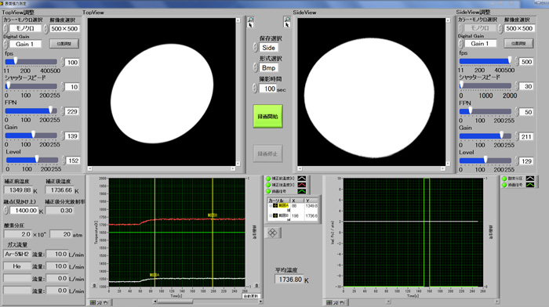549x307 pixels.
Task: Click the plot icon for 酸素分圧 legend
Action: (530, 179)
